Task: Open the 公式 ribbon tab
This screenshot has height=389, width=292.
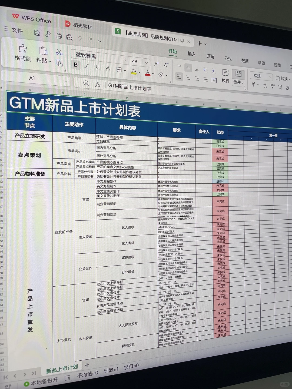Action: [228, 58]
